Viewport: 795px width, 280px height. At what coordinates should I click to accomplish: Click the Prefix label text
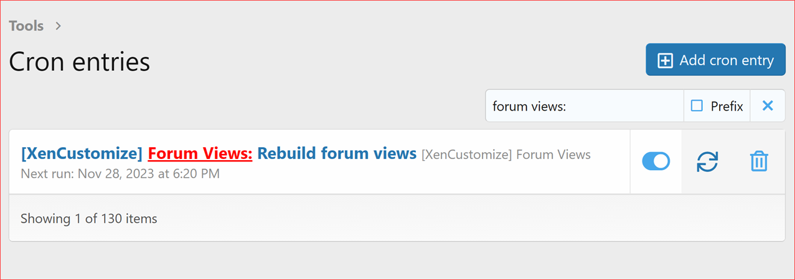pyautogui.click(x=727, y=106)
